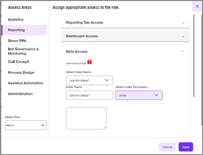203x155 pixels.
Task: Expand the Dashboard Access section
Action: (x=125, y=36)
